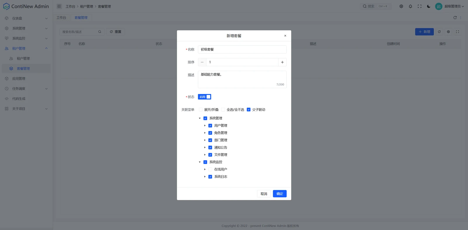This screenshot has height=230, width=468.
Task: Open the settings gear in top bar
Action: tap(401, 6)
